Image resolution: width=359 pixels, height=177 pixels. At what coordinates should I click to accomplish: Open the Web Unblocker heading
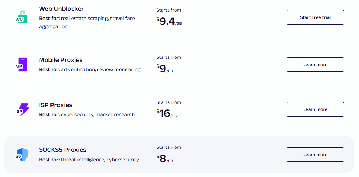coord(61,9)
